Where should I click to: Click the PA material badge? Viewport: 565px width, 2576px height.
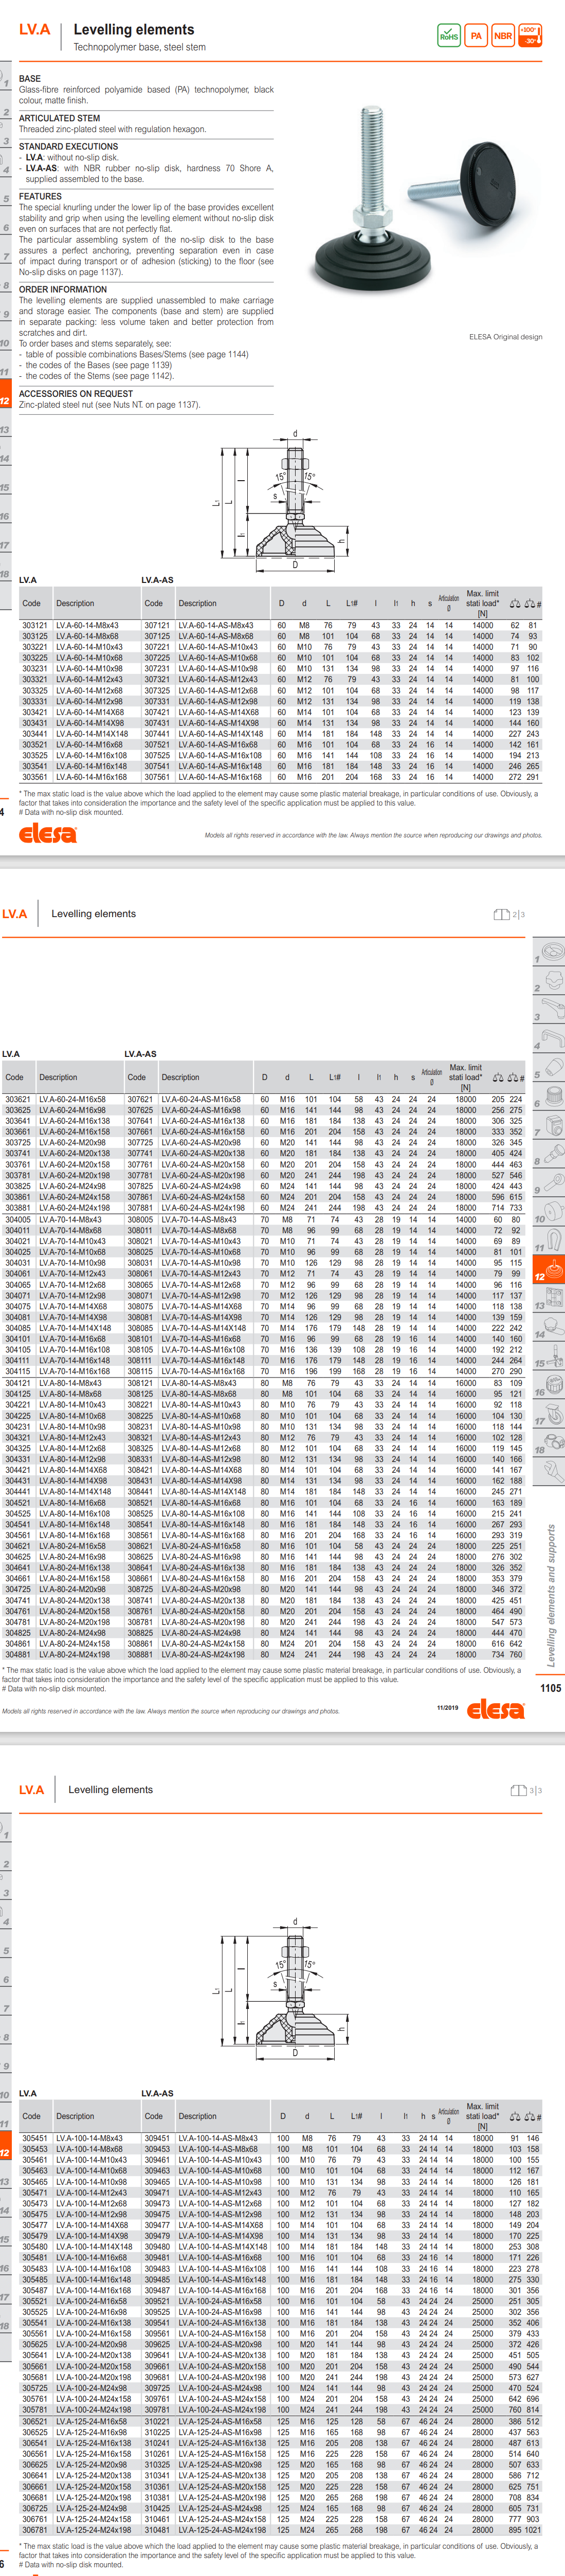[x=476, y=35]
